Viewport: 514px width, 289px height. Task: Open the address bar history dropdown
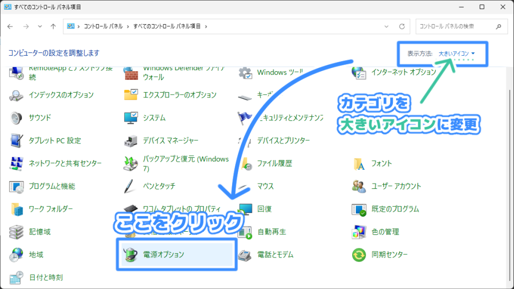click(386, 27)
